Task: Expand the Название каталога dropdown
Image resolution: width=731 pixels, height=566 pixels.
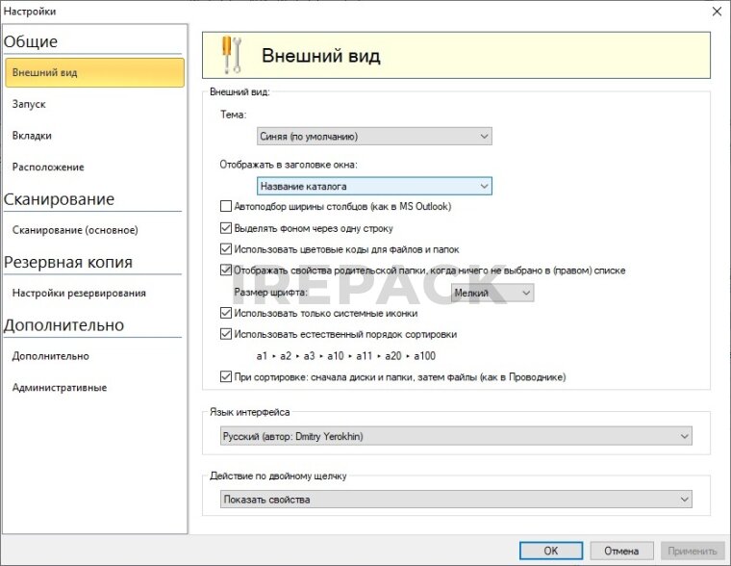Action: 374,186
